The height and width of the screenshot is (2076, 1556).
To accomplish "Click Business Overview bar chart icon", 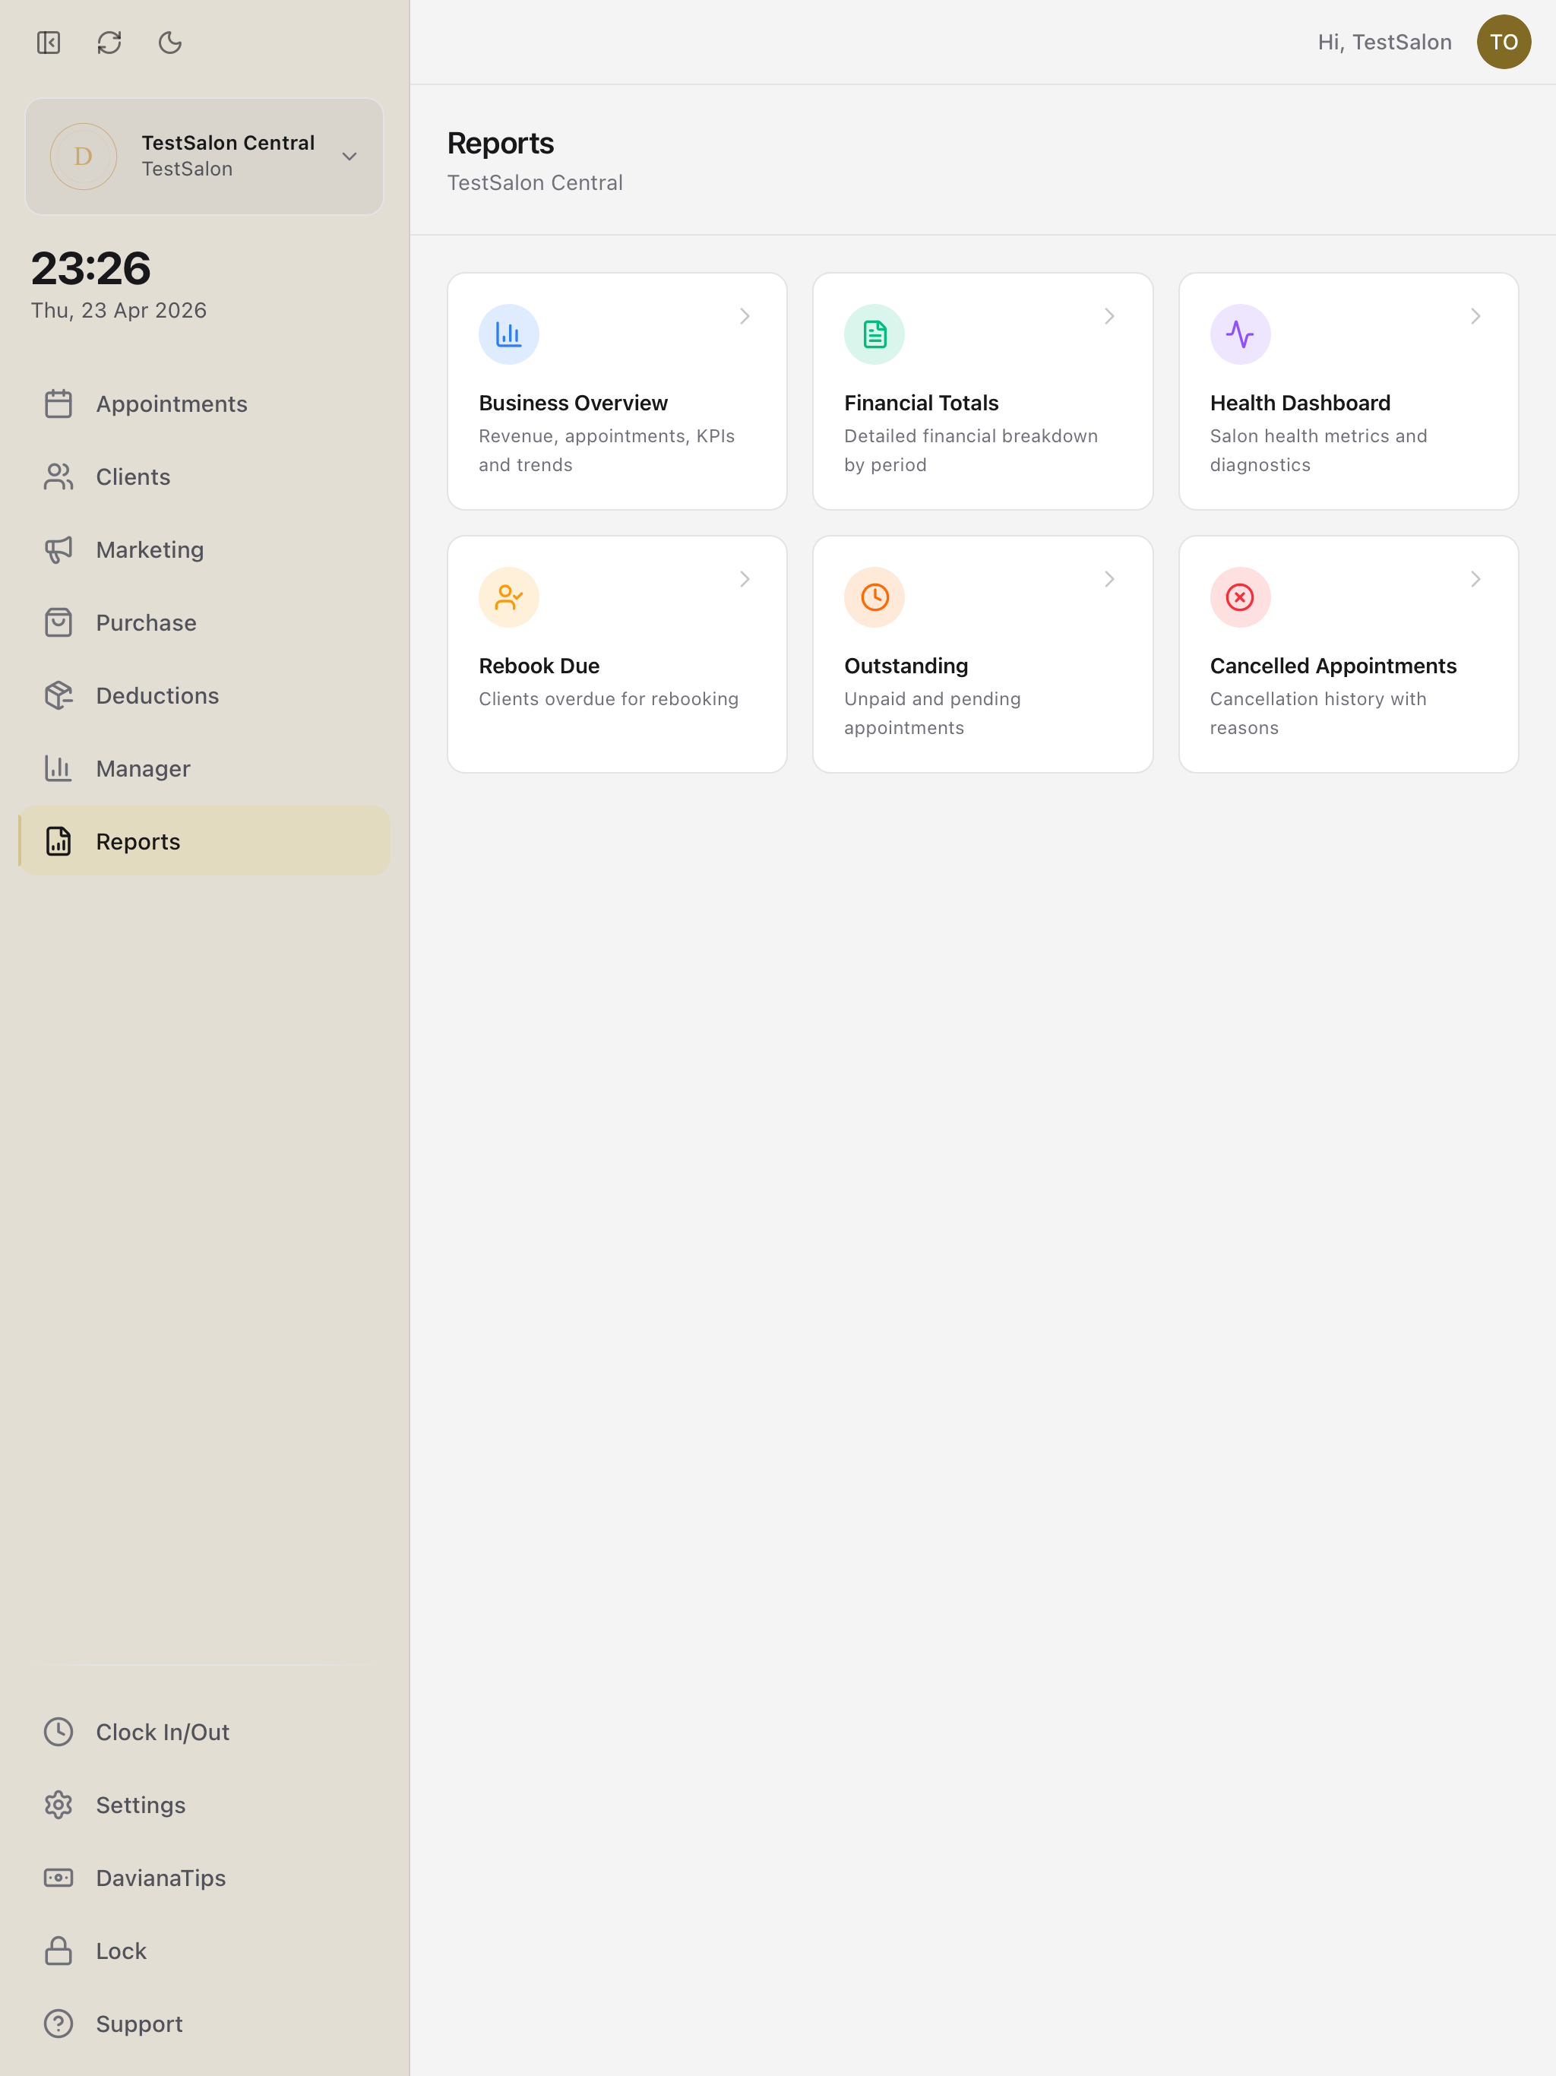I will point(508,334).
